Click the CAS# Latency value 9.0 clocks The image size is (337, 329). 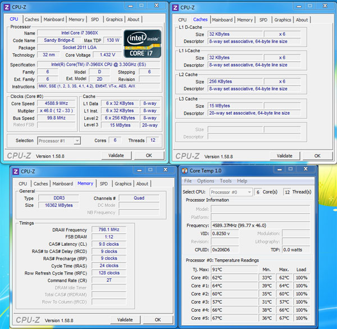point(109,244)
